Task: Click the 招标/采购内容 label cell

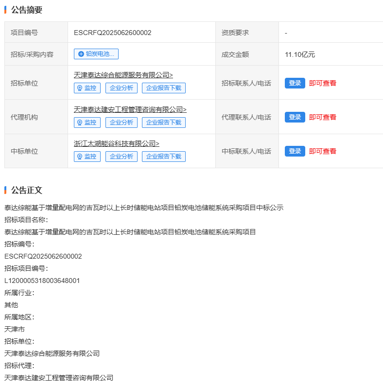Action: [36, 54]
